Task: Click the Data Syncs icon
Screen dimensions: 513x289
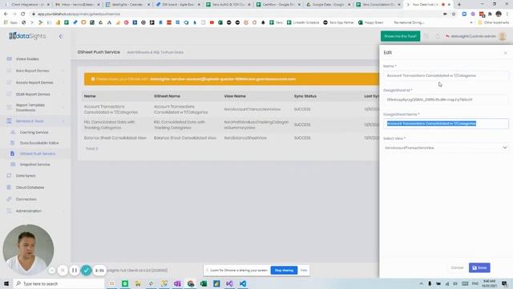Action: [x=9, y=176]
